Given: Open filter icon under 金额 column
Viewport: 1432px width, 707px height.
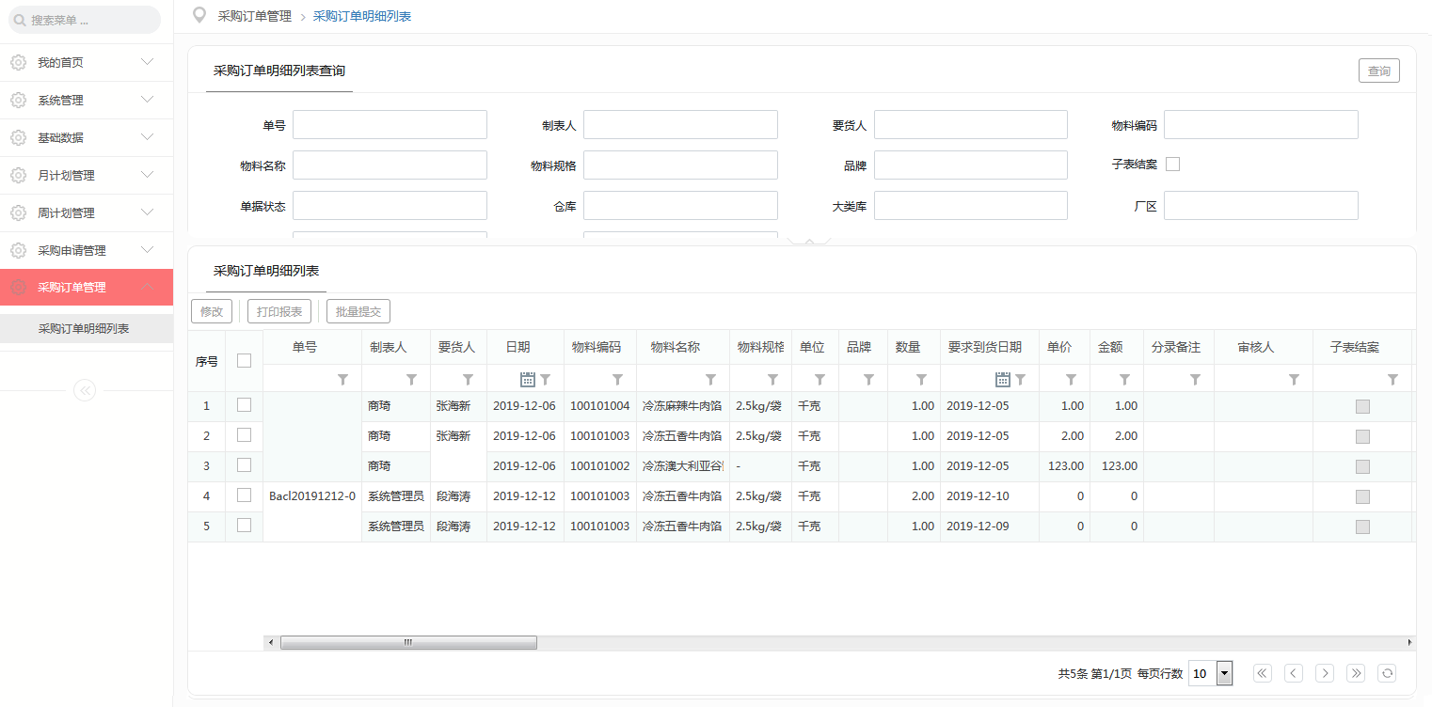Looking at the screenshot, I should (1124, 379).
